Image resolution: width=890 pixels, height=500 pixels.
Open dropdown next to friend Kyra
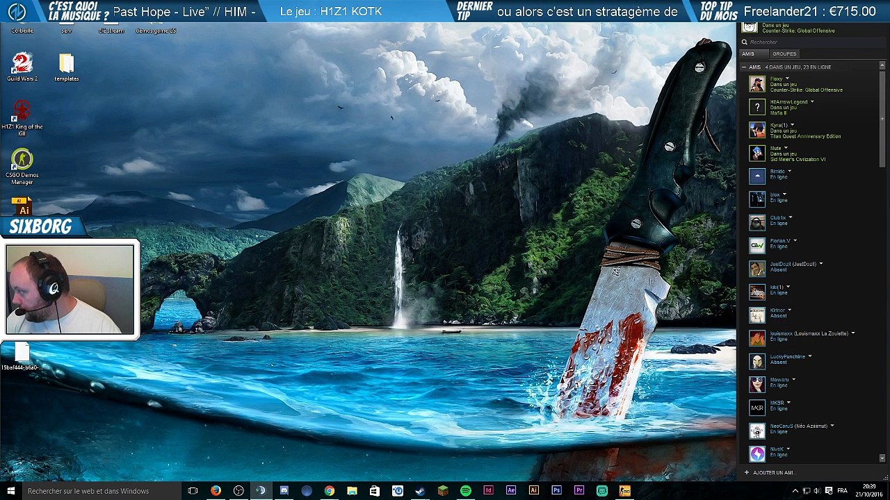click(792, 125)
